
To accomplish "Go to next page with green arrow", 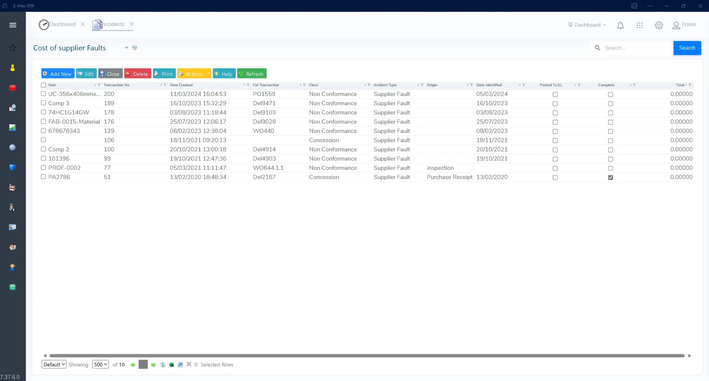I will coord(154,365).
